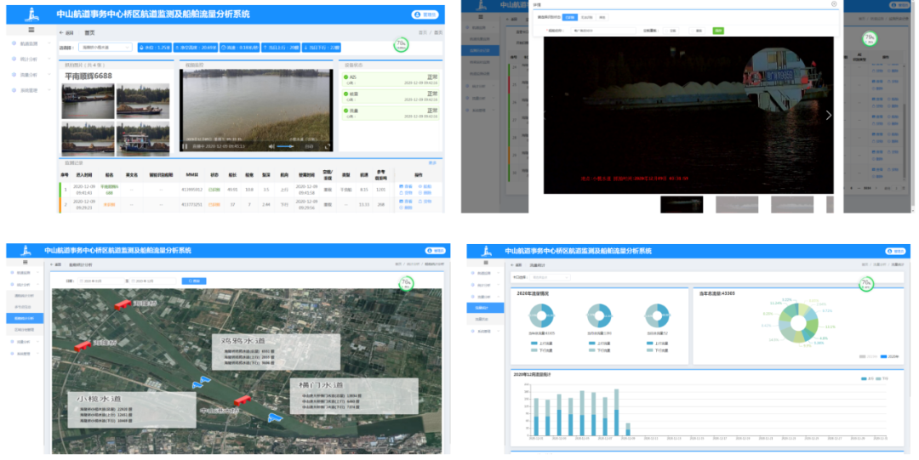
Task: Open fullscreen on the video monitoring player
Action: [x=326, y=146]
